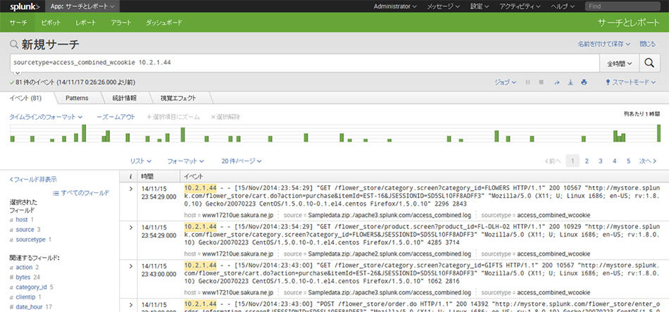Open the Administrator menu
Image resolution: width=669 pixels, height=312 pixels.
point(396,6)
